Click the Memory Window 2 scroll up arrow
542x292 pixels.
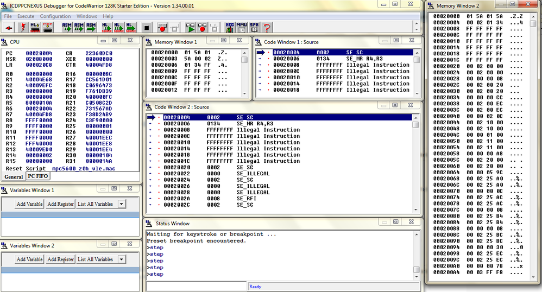(x=533, y=17)
